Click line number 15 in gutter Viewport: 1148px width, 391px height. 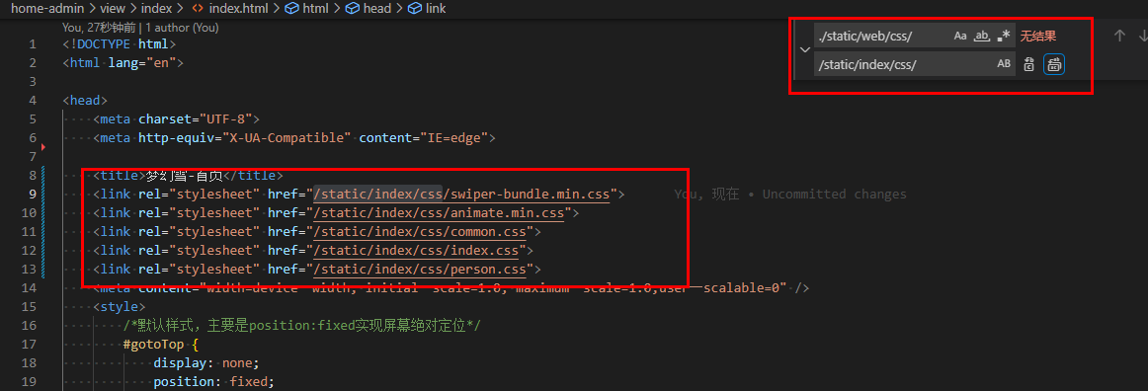tap(30, 307)
